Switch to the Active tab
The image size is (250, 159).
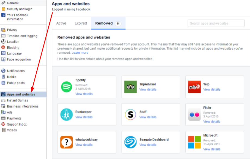pos(61,23)
